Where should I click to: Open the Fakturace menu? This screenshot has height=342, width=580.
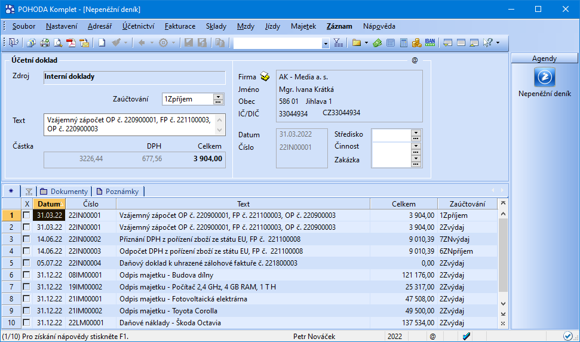[x=180, y=26]
